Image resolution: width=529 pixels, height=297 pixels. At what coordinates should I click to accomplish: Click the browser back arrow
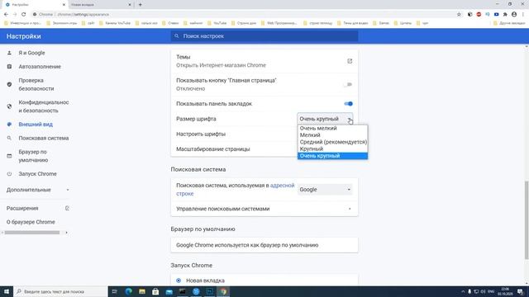(6, 15)
